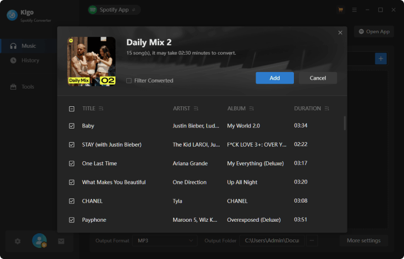Click album My Everything (Deluxe)
Screen dimensions: 404x259
point(256,164)
